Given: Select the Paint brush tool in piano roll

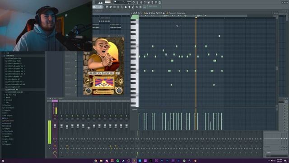Looking at the screenshot, I should (x=147, y=13).
